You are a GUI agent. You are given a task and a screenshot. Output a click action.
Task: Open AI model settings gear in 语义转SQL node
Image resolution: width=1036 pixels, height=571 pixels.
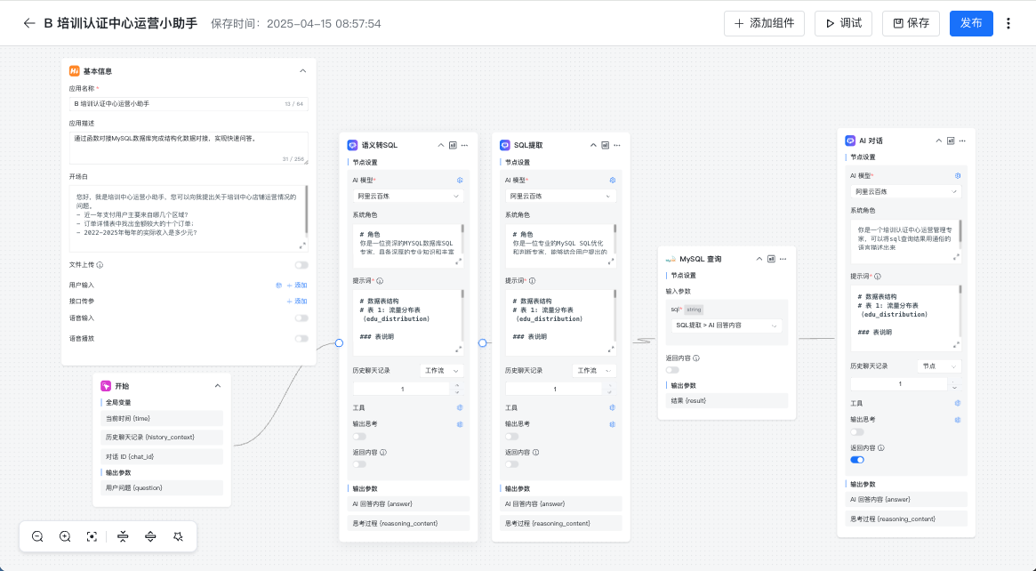460,180
